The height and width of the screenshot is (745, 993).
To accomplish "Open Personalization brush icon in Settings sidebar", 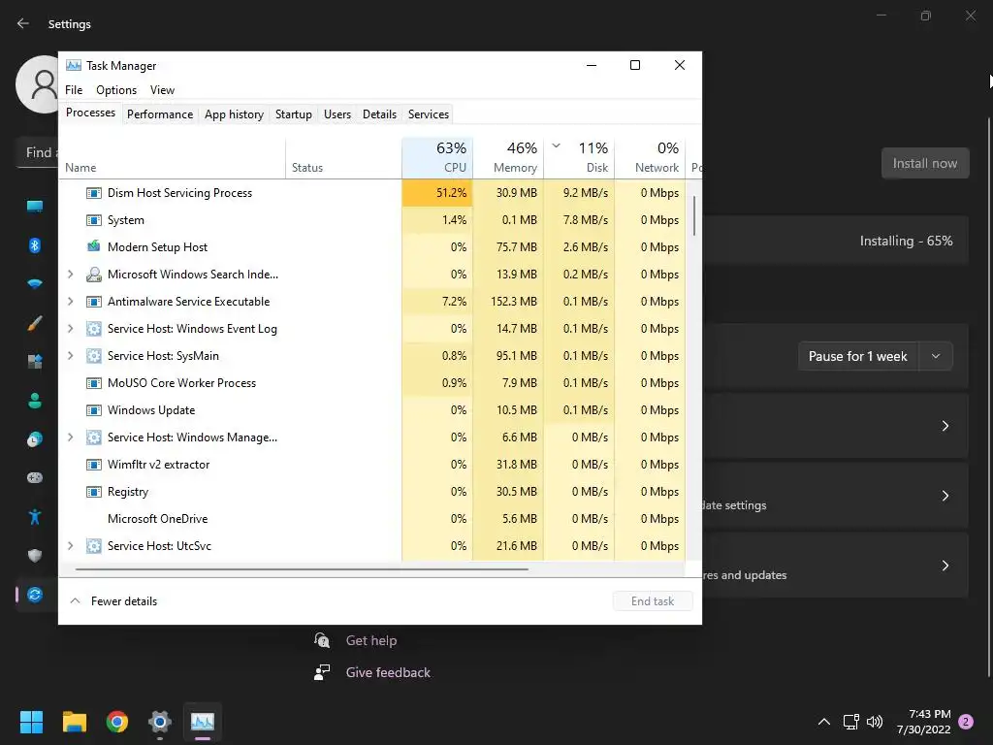I will point(35,323).
